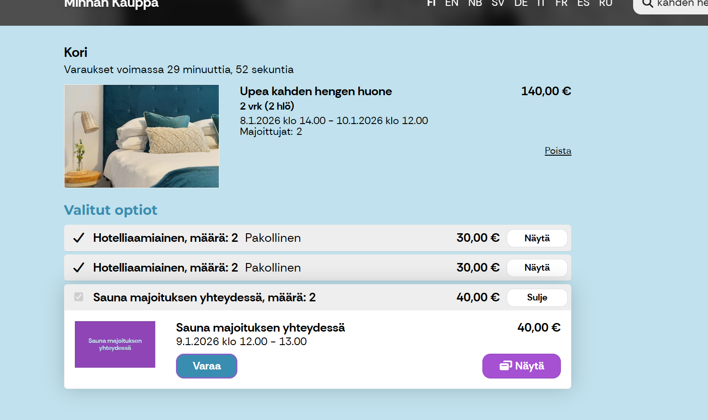
Task: Click the room price 140,00 €
Action: [546, 91]
